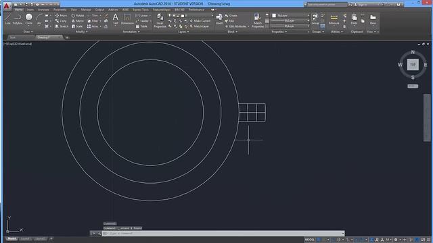
Task: Switch to the Output ribbon tab
Action: (x=99, y=9)
